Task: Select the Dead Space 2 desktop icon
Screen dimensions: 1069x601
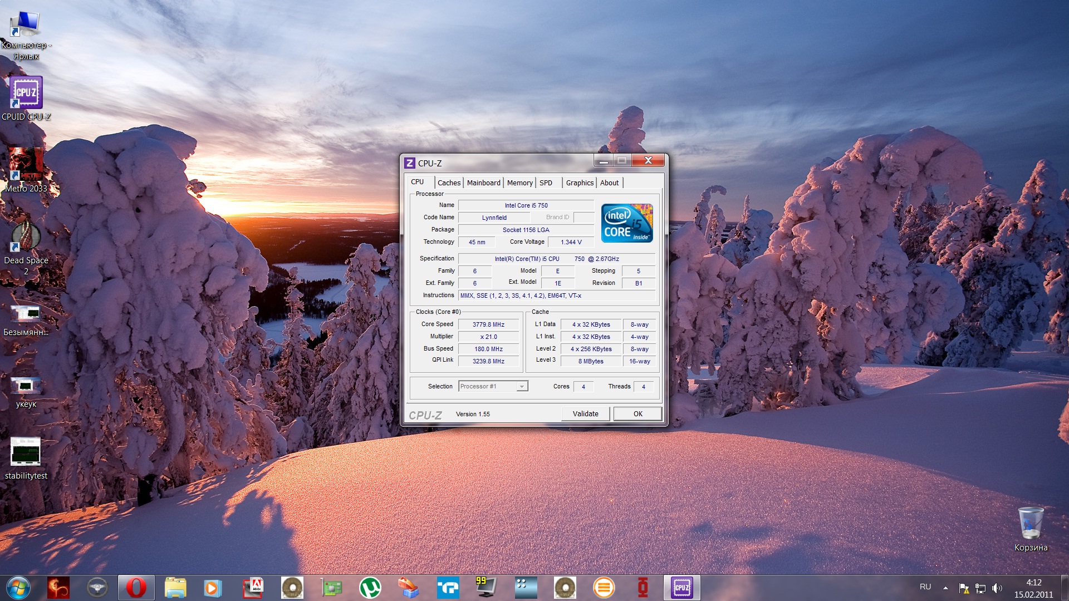Action: [26, 248]
